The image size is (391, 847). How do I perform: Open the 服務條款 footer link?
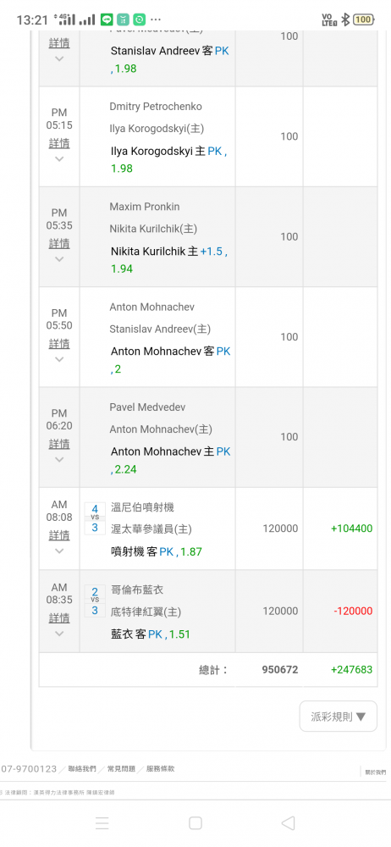[x=161, y=769]
